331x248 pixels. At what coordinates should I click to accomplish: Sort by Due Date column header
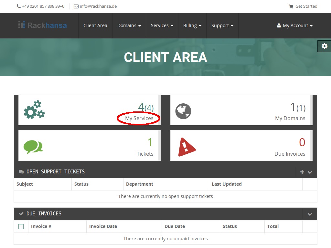coord(175,226)
